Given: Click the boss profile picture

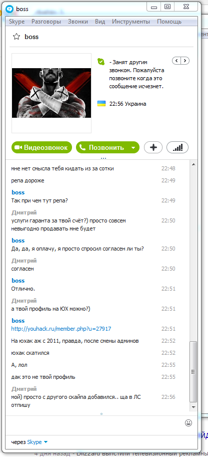Looking at the screenshot, I should pos(51,93).
